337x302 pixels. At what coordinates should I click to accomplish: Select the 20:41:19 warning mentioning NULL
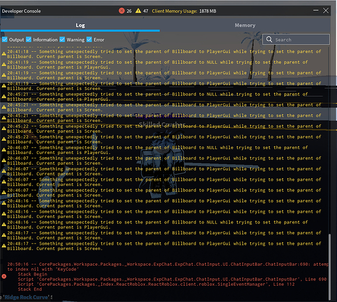click(157, 65)
